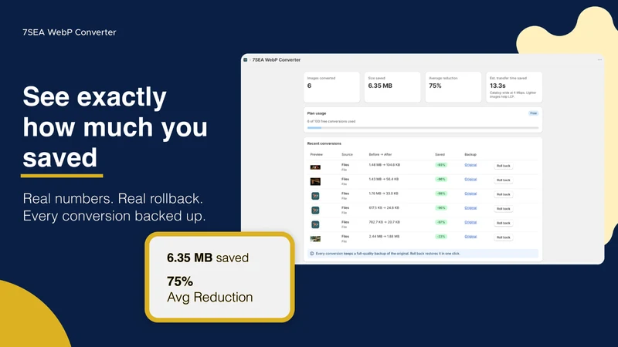Open Original backup link for the 617.5 KB file
The image size is (618, 347).
click(470, 207)
